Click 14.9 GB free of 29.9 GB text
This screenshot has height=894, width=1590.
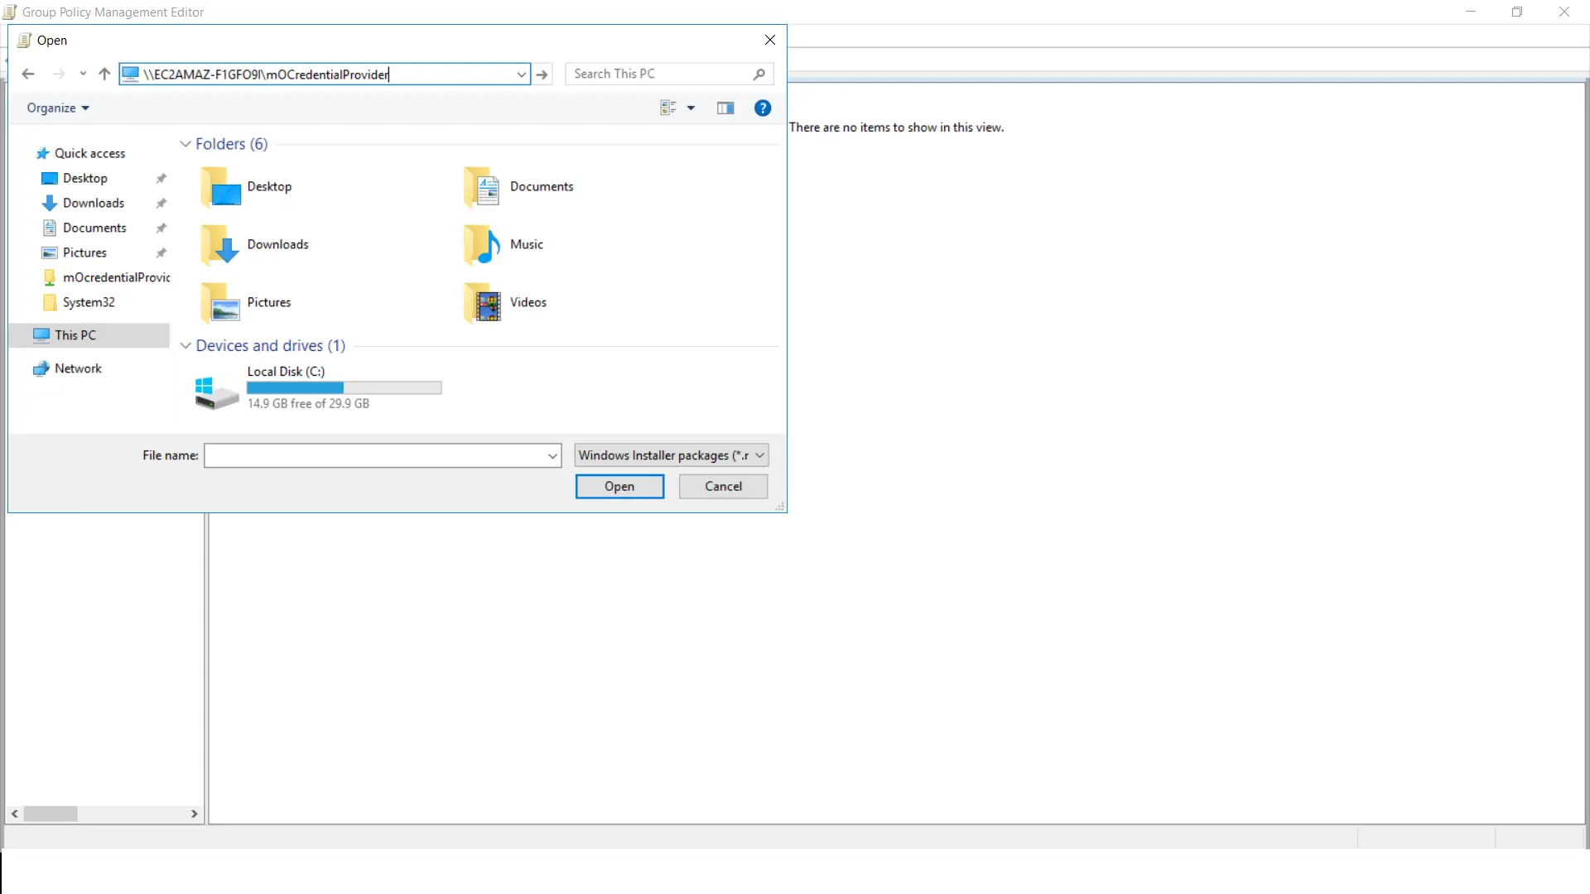pyautogui.click(x=308, y=404)
